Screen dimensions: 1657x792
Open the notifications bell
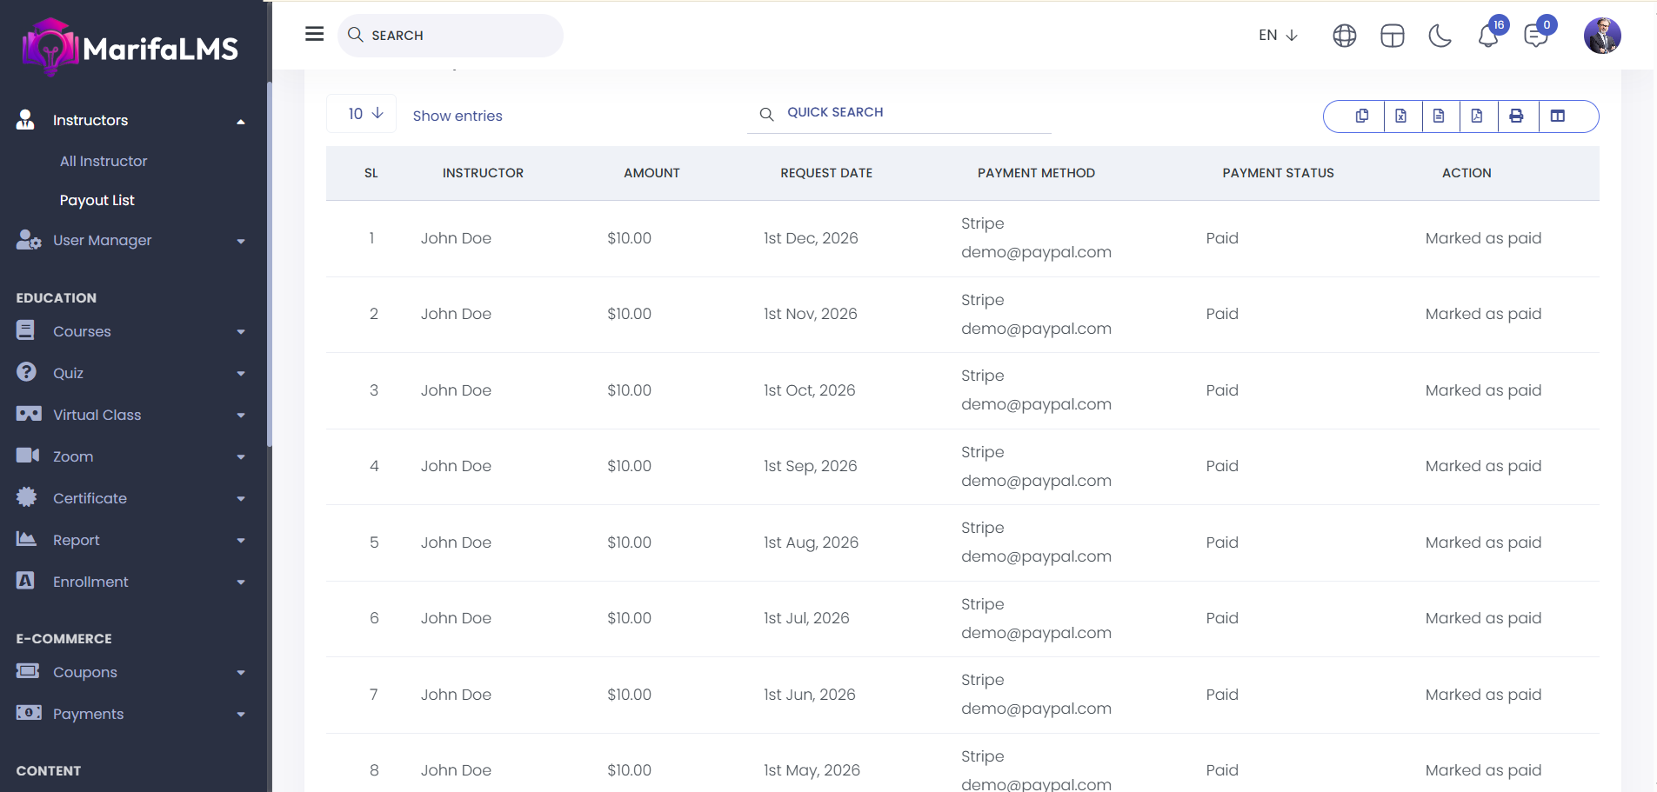1488,37
